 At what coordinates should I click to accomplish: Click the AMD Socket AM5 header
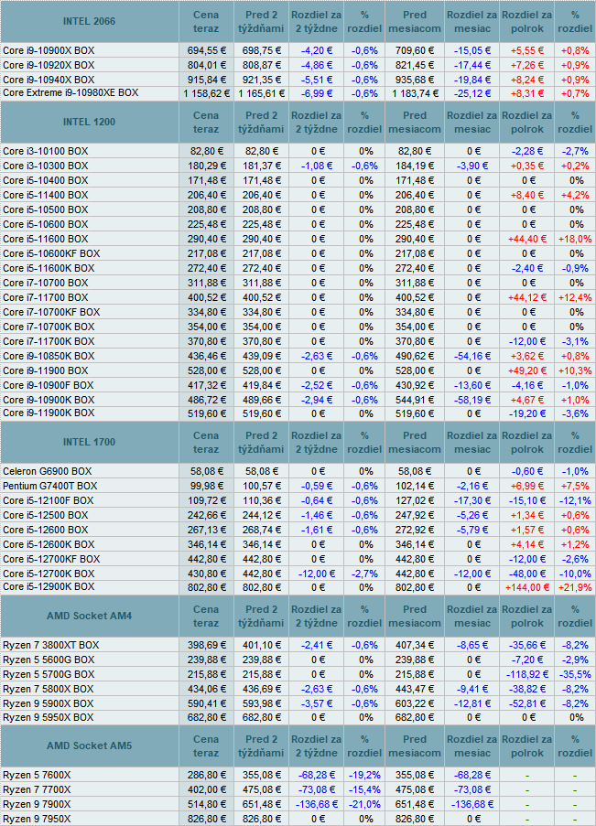[x=89, y=746]
